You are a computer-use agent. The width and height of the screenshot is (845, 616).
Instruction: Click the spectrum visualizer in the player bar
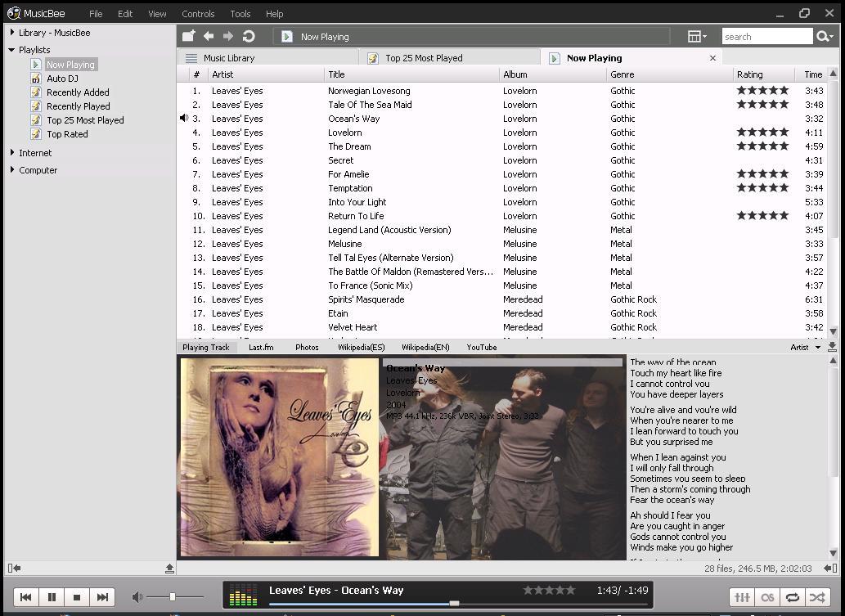coord(243,595)
